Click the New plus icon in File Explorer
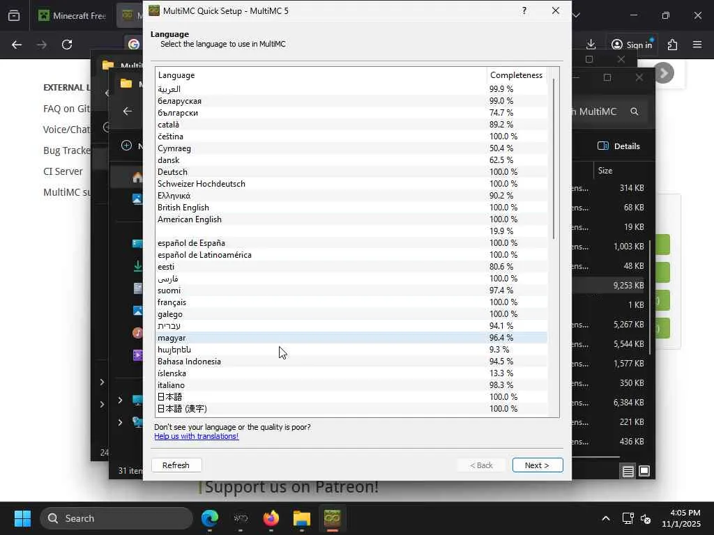 point(127,146)
